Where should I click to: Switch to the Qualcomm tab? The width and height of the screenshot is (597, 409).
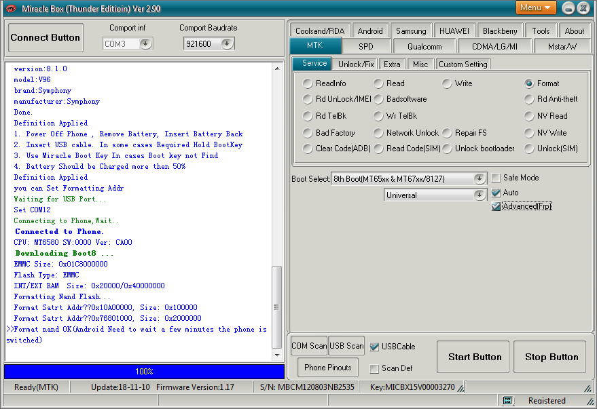(424, 47)
